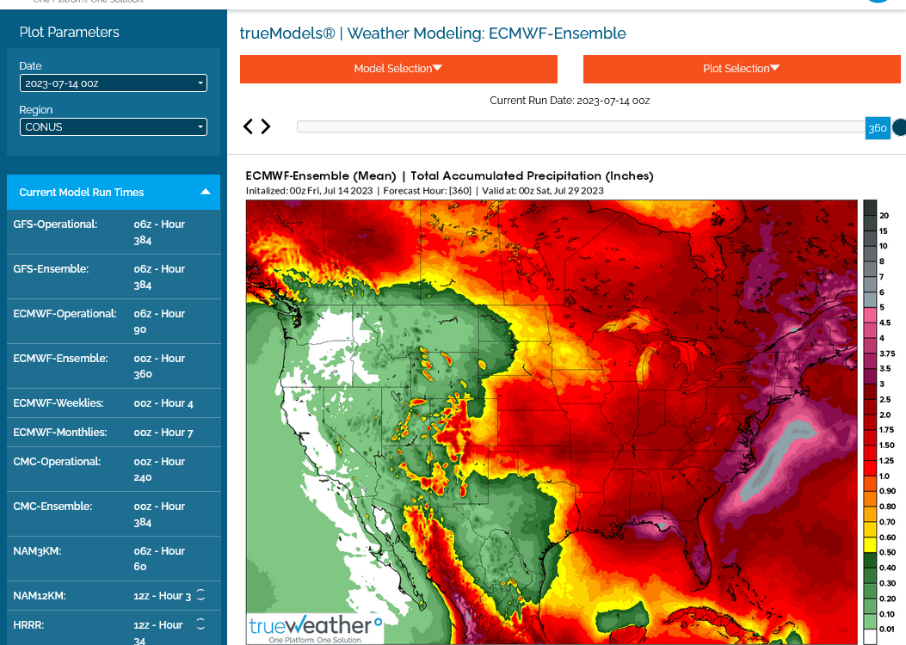The height and width of the screenshot is (645, 906).
Task: Click the NAM12KM loading spinner icon
Action: point(200,595)
